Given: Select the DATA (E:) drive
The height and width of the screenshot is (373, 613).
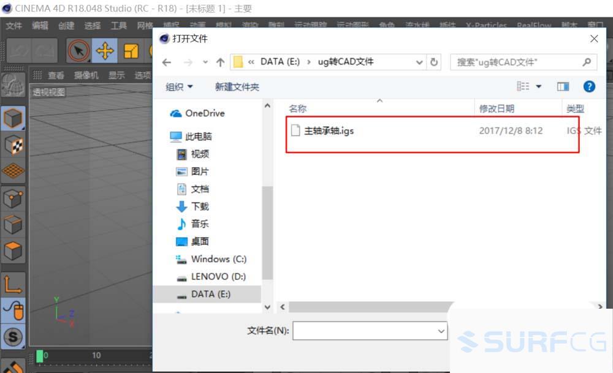Looking at the screenshot, I should click(207, 294).
